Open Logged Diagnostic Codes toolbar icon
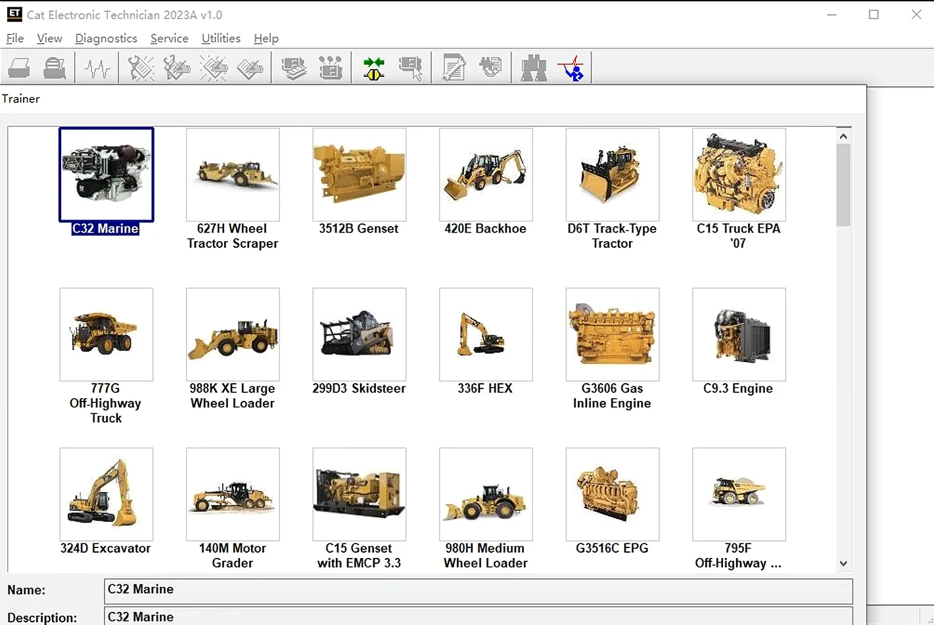This screenshot has width=934, height=625. pyautogui.click(x=177, y=68)
